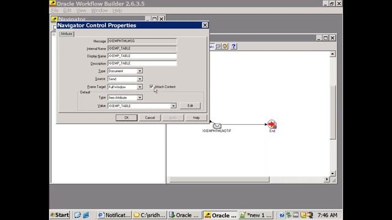Click into the Display Name field

(x=142, y=56)
